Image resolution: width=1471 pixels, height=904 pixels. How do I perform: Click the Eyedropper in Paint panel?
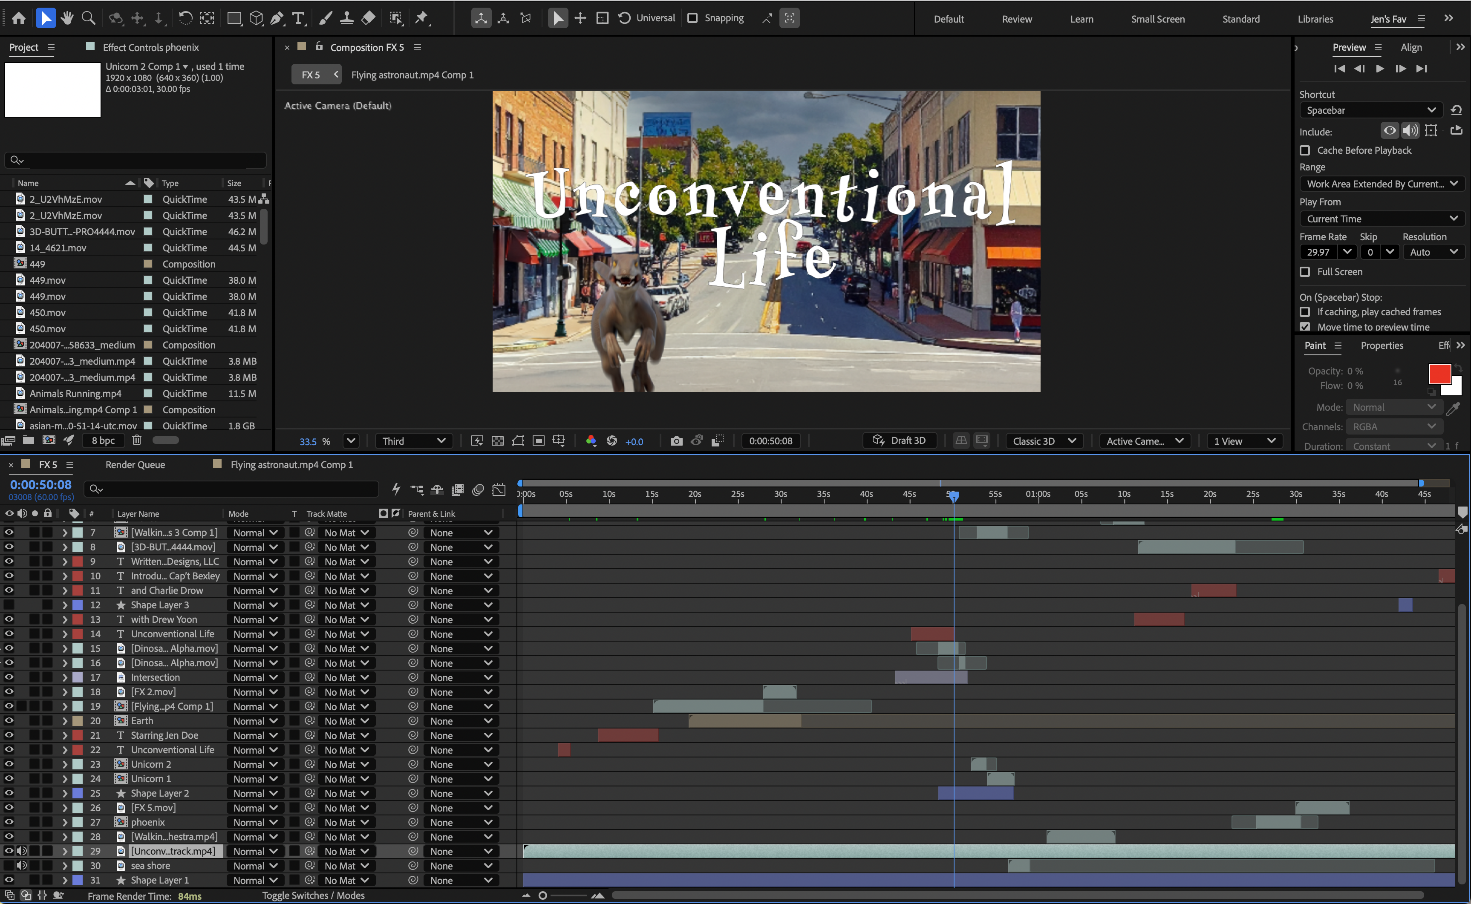coord(1453,409)
